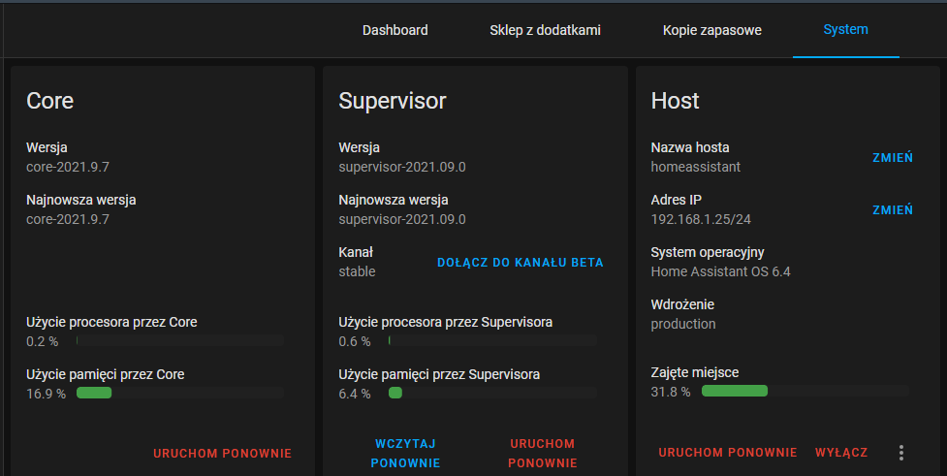Click the 192.168.1.25/24 IP address text

pos(701,219)
